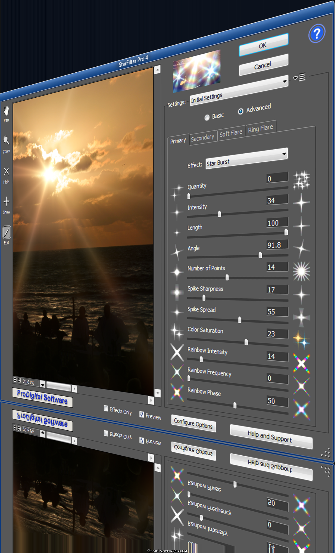Click the Angle slider handle
Viewport: 335px width, 553px height.
(x=260, y=255)
